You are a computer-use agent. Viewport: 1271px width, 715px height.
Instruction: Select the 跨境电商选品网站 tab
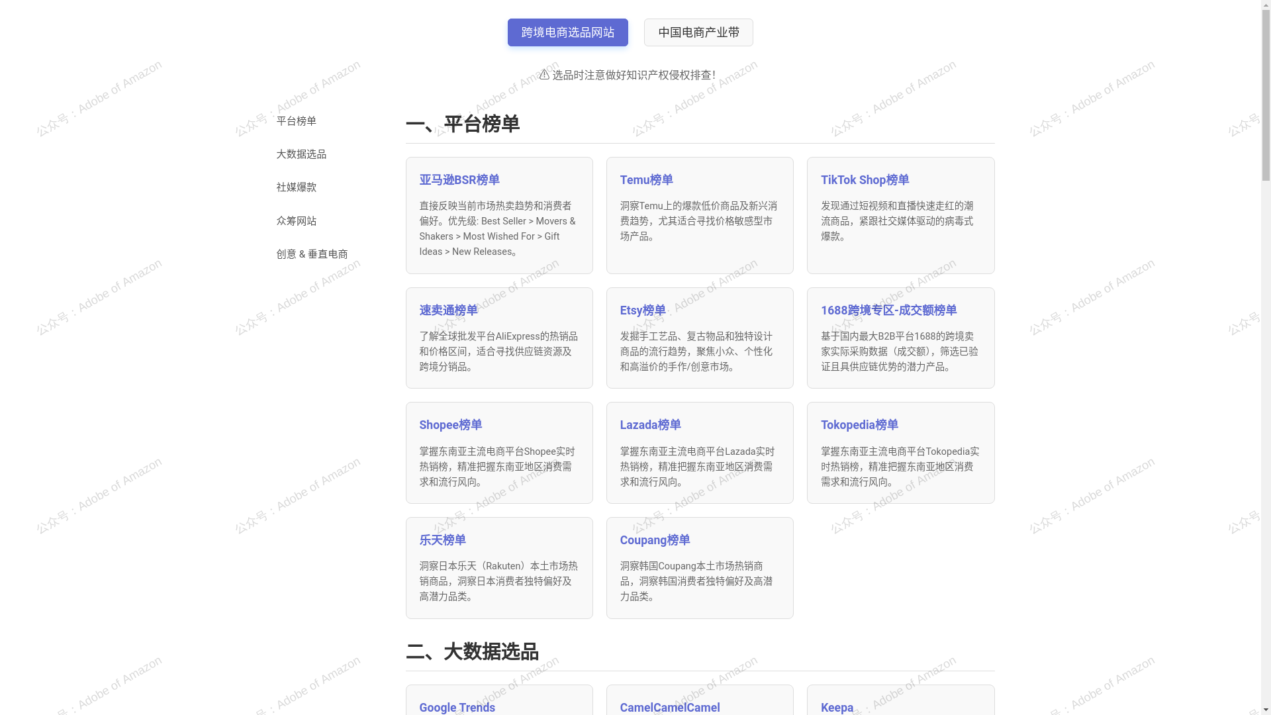click(x=567, y=32)
